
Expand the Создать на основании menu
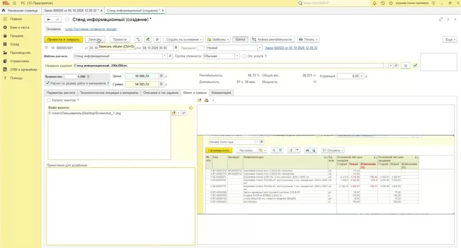point(184,39)
